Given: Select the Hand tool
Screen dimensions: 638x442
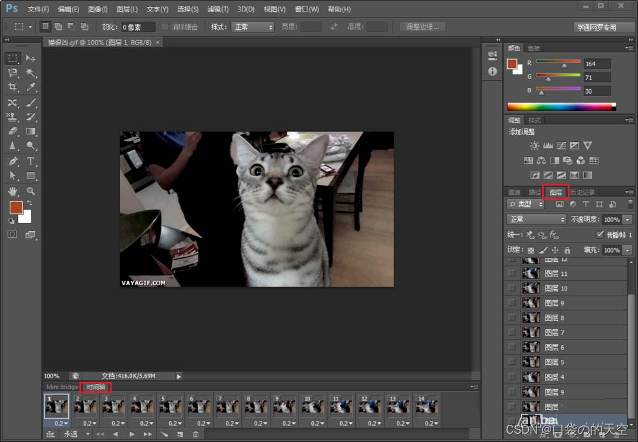Looking at the screenshot, I should 13,190.
